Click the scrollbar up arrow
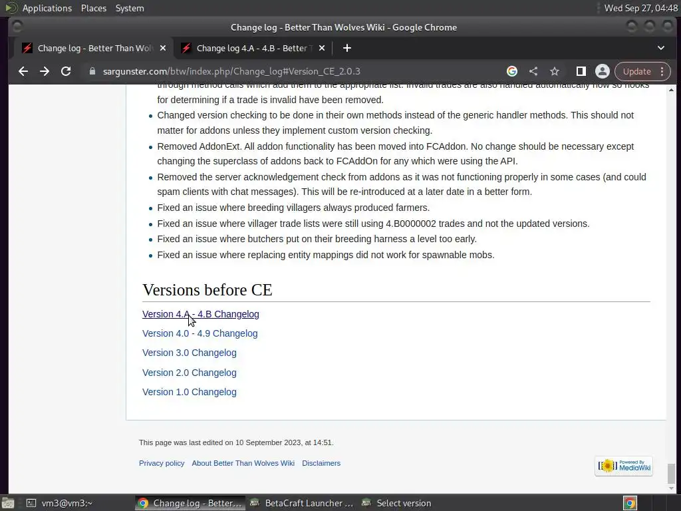The width and height of the screenshot is (681, 511). click(672, 90)
